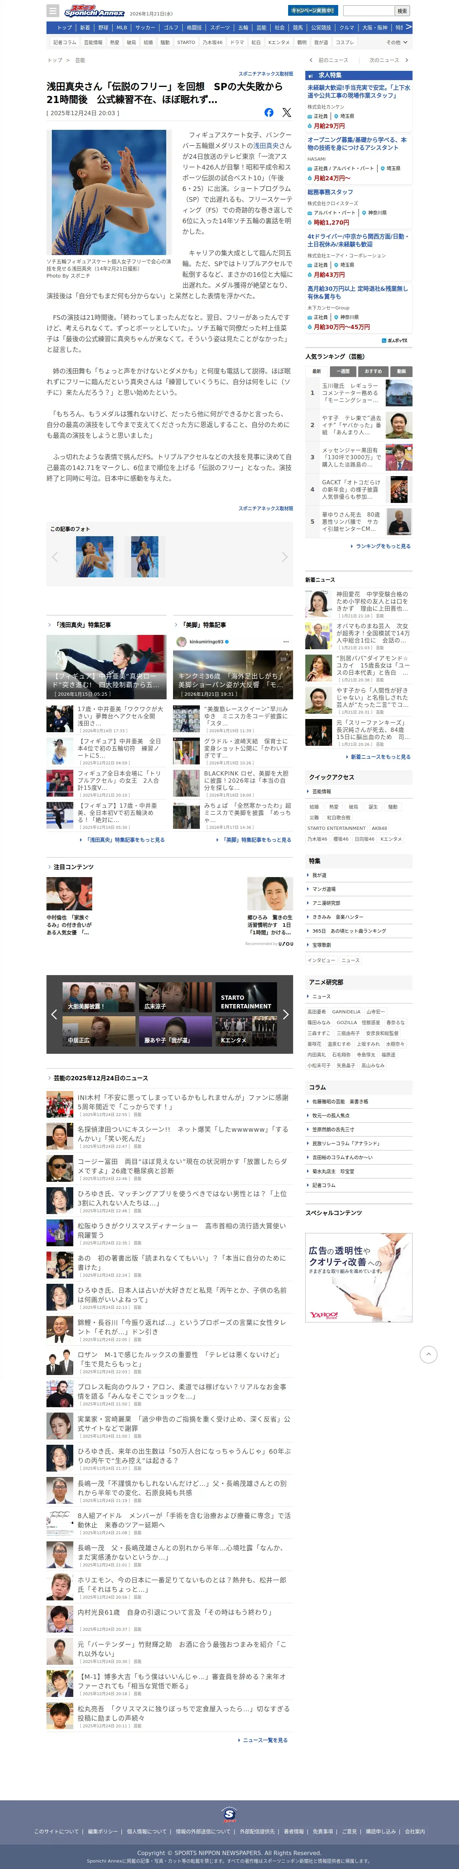Open 芸能 menu item in nav bar
459x1869 pixels.
click(x=261, y=28)
